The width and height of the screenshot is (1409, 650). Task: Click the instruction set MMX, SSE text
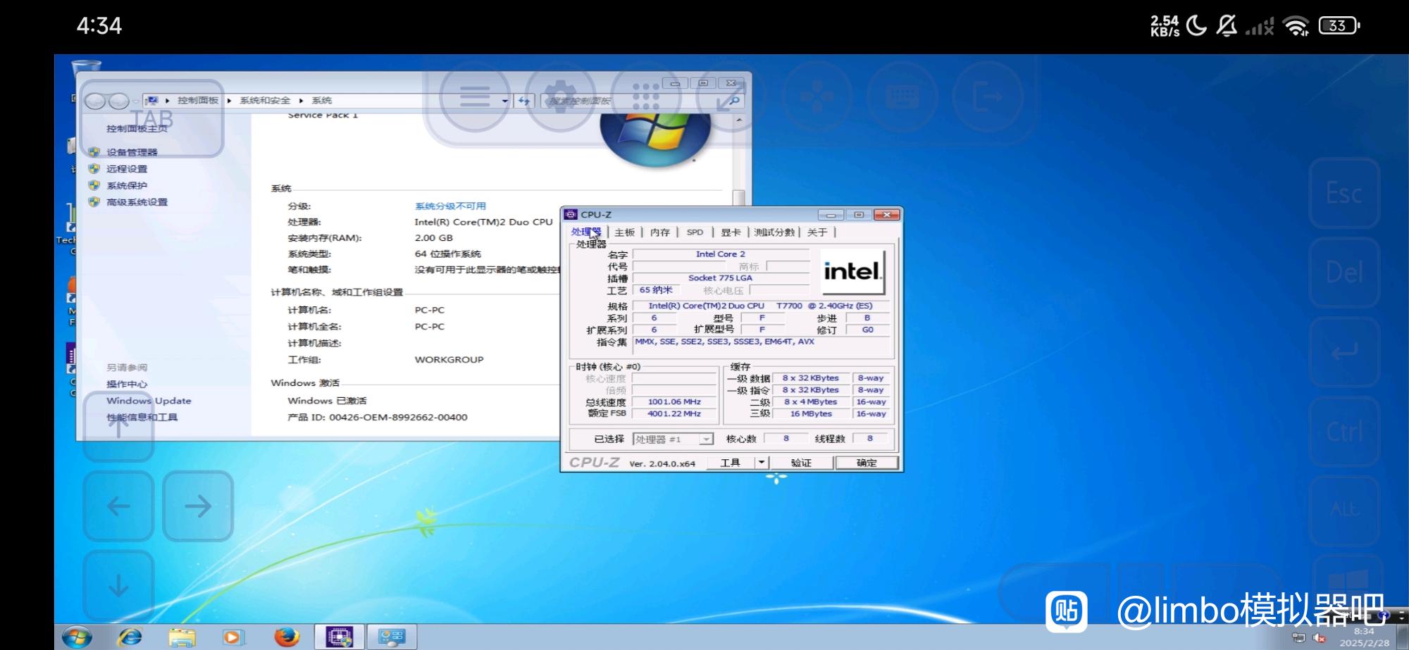click(724, 342)
